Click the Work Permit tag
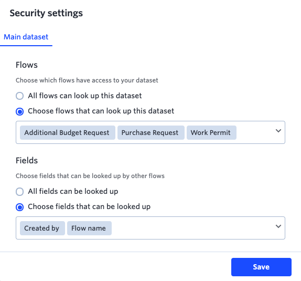Image resolution: width=301 pixels, height=281 pixels. pos(211,132)
